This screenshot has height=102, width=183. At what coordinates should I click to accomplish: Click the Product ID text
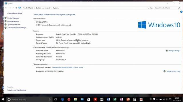(x=50, y=71)
